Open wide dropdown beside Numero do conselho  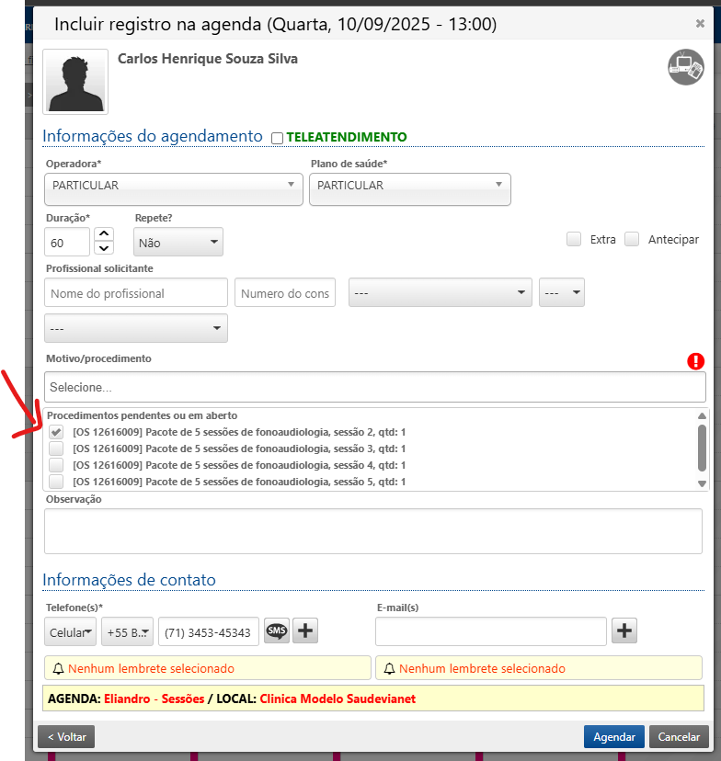tap(440, 292)
